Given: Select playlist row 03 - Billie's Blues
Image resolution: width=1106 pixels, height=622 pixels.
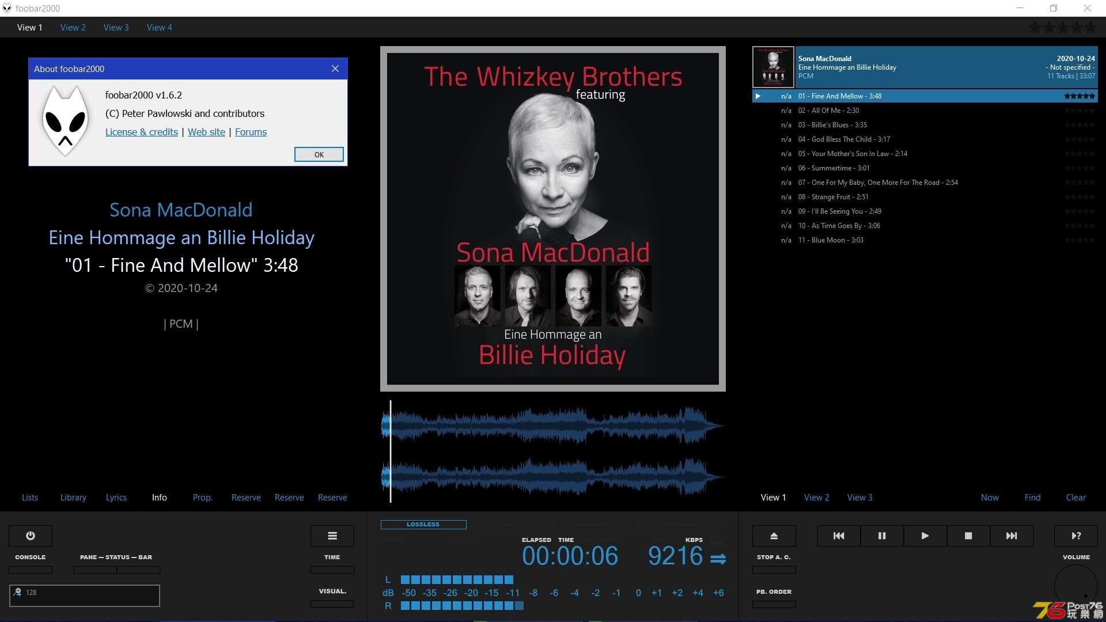Looking at the screenshot, I should pyautogui.click(x=925, y=125).
